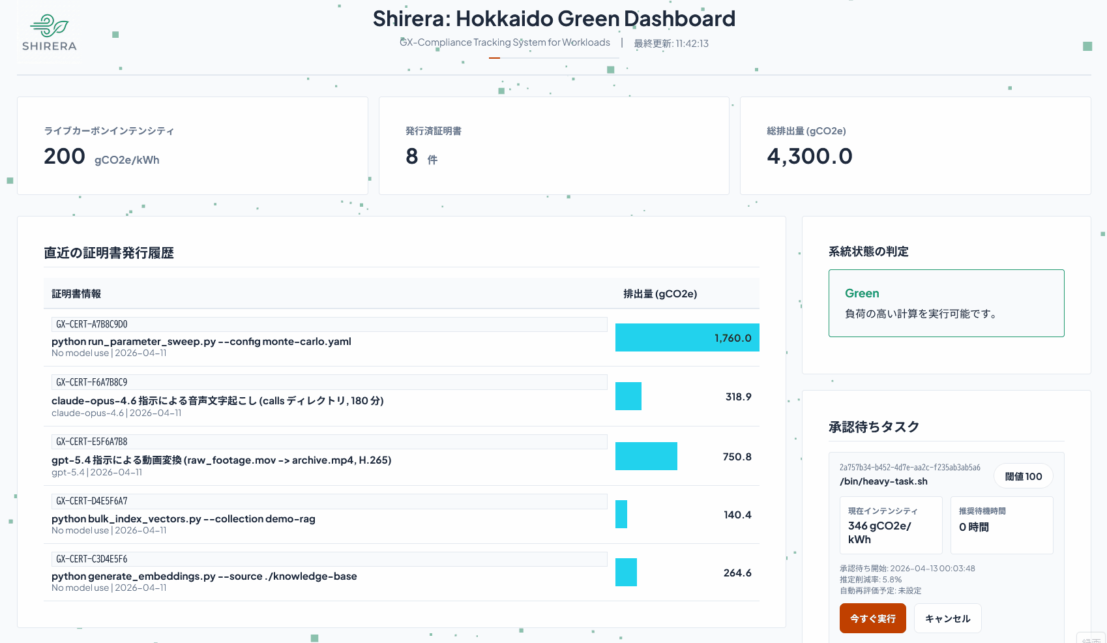Click the 自動再評価予定: 未設定 line
1107x643 pixels.
(x=881, y=591)
